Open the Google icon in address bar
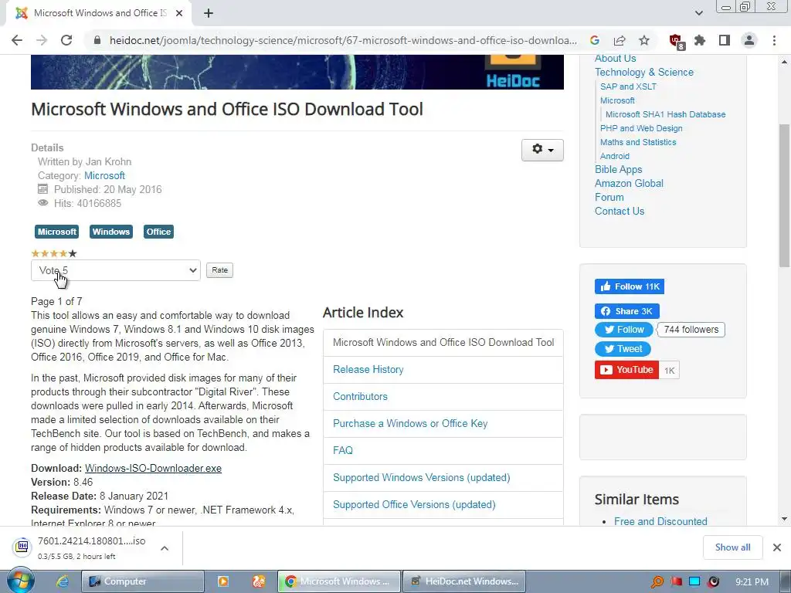Image resolution: width=791 pixels, height=593 pixels. coord(595,40)
